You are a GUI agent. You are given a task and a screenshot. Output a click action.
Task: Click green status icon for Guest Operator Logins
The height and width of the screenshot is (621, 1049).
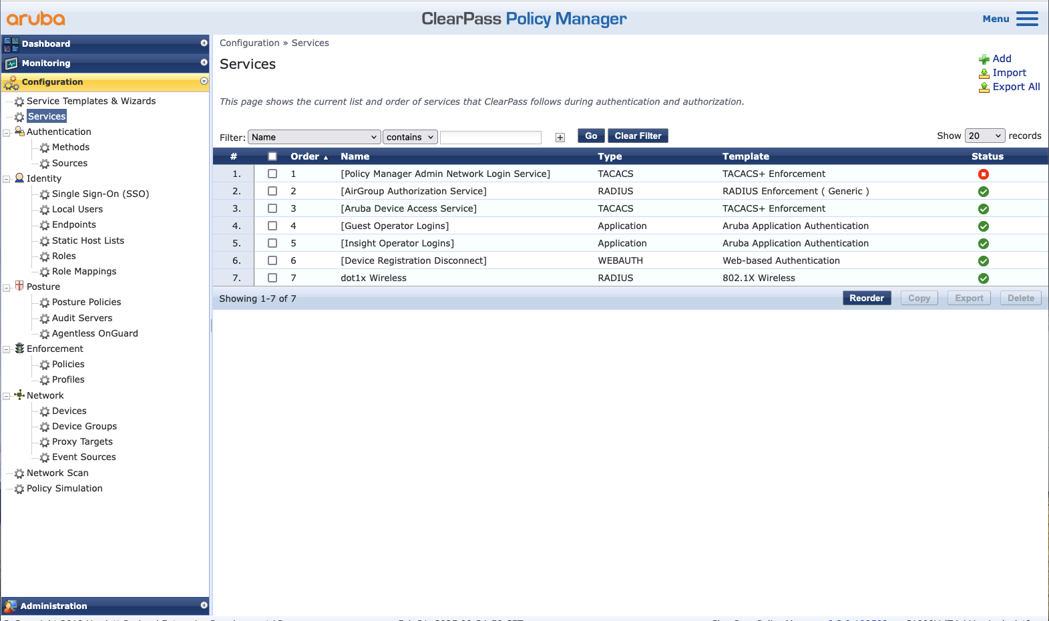point(984,226)
